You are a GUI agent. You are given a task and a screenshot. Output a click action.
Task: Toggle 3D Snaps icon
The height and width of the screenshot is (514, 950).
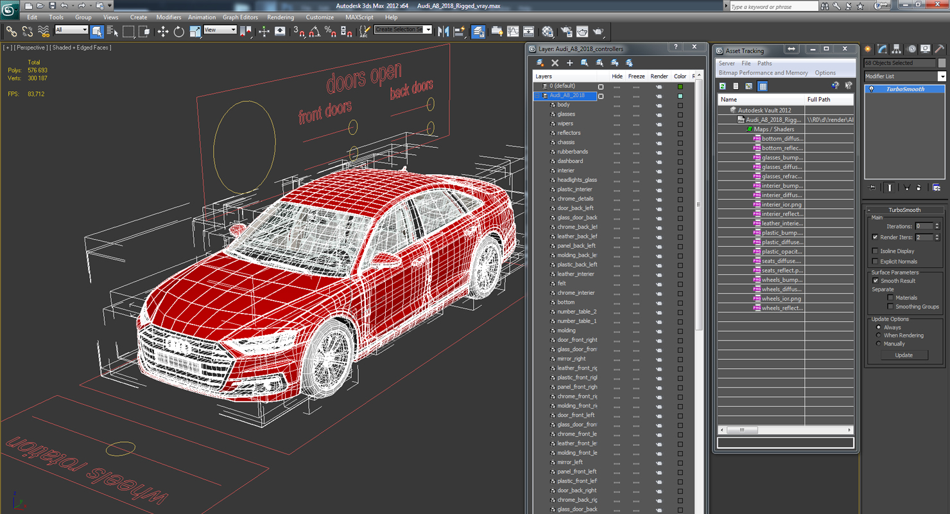pos(299,31)
